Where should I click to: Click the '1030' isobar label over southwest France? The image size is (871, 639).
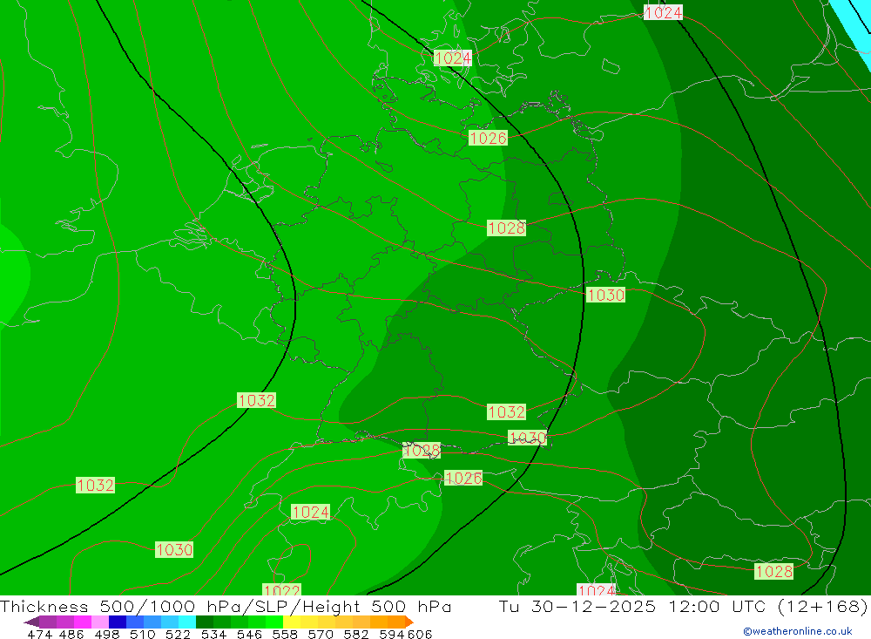tap(174, 550)
